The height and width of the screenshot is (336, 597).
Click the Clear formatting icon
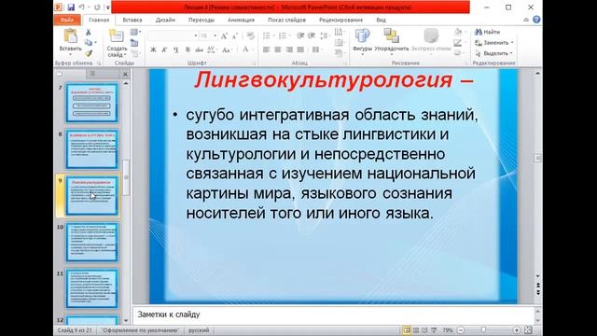point(250,35)
